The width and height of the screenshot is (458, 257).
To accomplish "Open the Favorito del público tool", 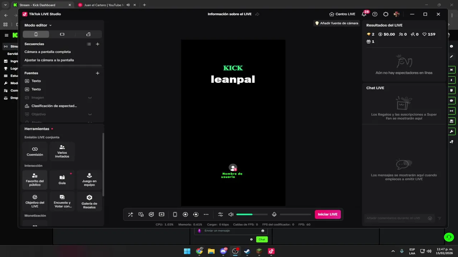I will pos(35,180).
